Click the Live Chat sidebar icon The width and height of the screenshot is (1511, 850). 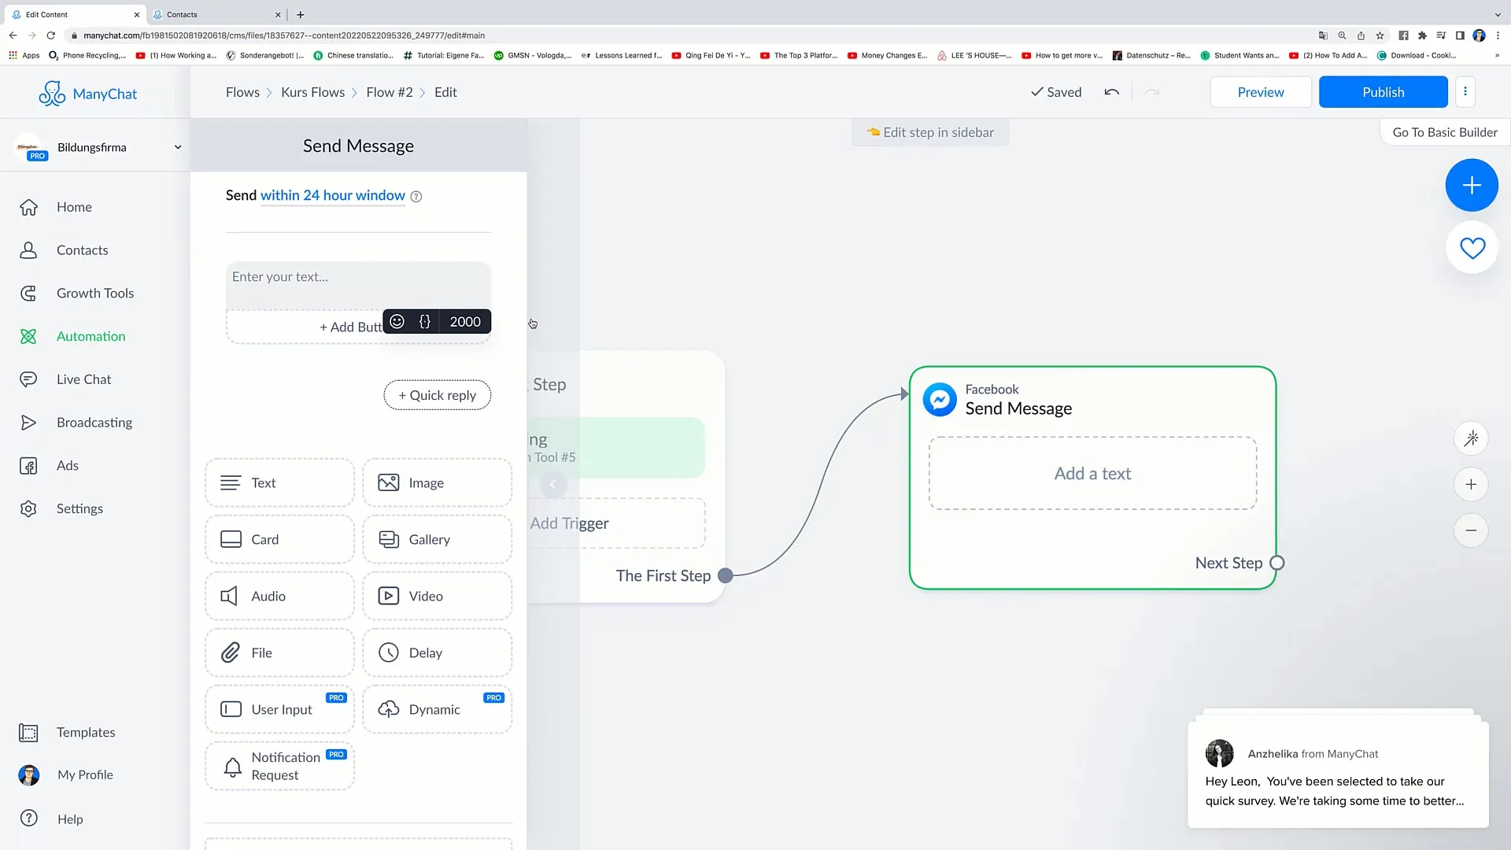pyautogui.click(x=28, y=379)
